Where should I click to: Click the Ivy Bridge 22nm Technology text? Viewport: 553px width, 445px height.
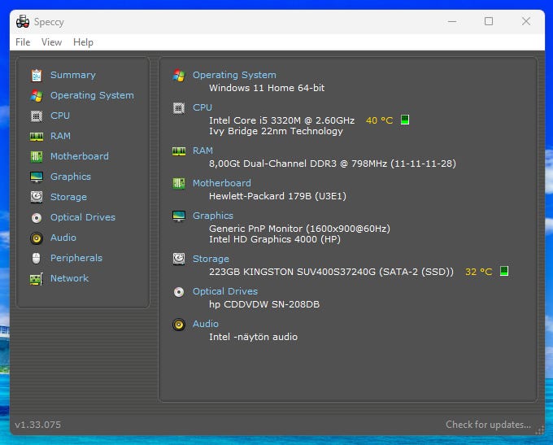click(276, 131)
